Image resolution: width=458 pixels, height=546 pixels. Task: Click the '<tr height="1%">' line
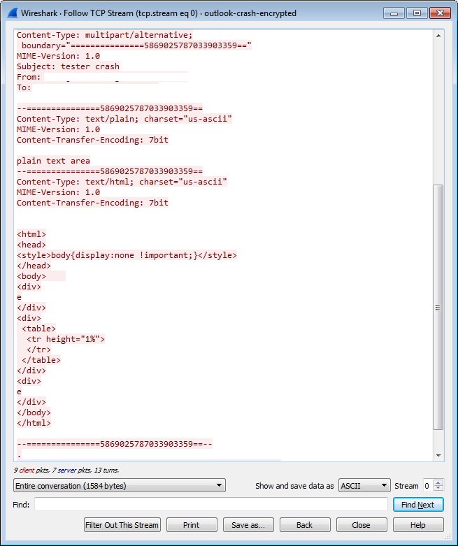click(x=66, y=339)
